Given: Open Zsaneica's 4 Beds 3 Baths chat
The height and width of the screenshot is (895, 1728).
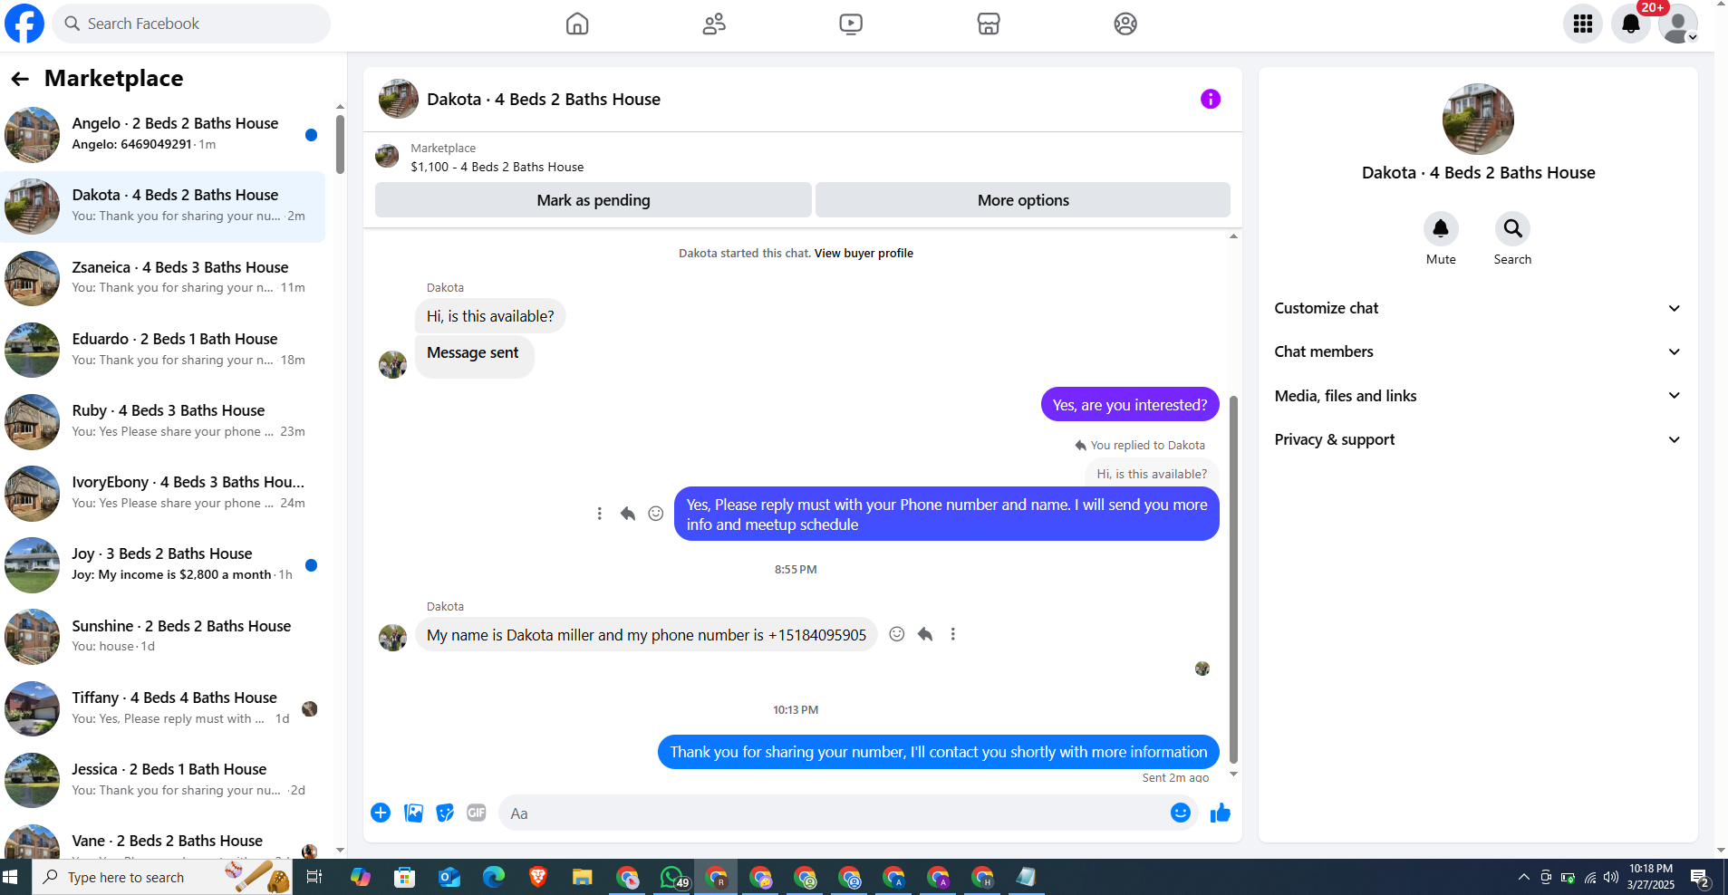Looking at the screenshot, I should tap(163, 277).
